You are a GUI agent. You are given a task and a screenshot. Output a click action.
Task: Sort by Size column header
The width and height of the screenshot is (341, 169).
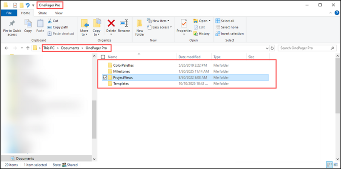(251, 57)
